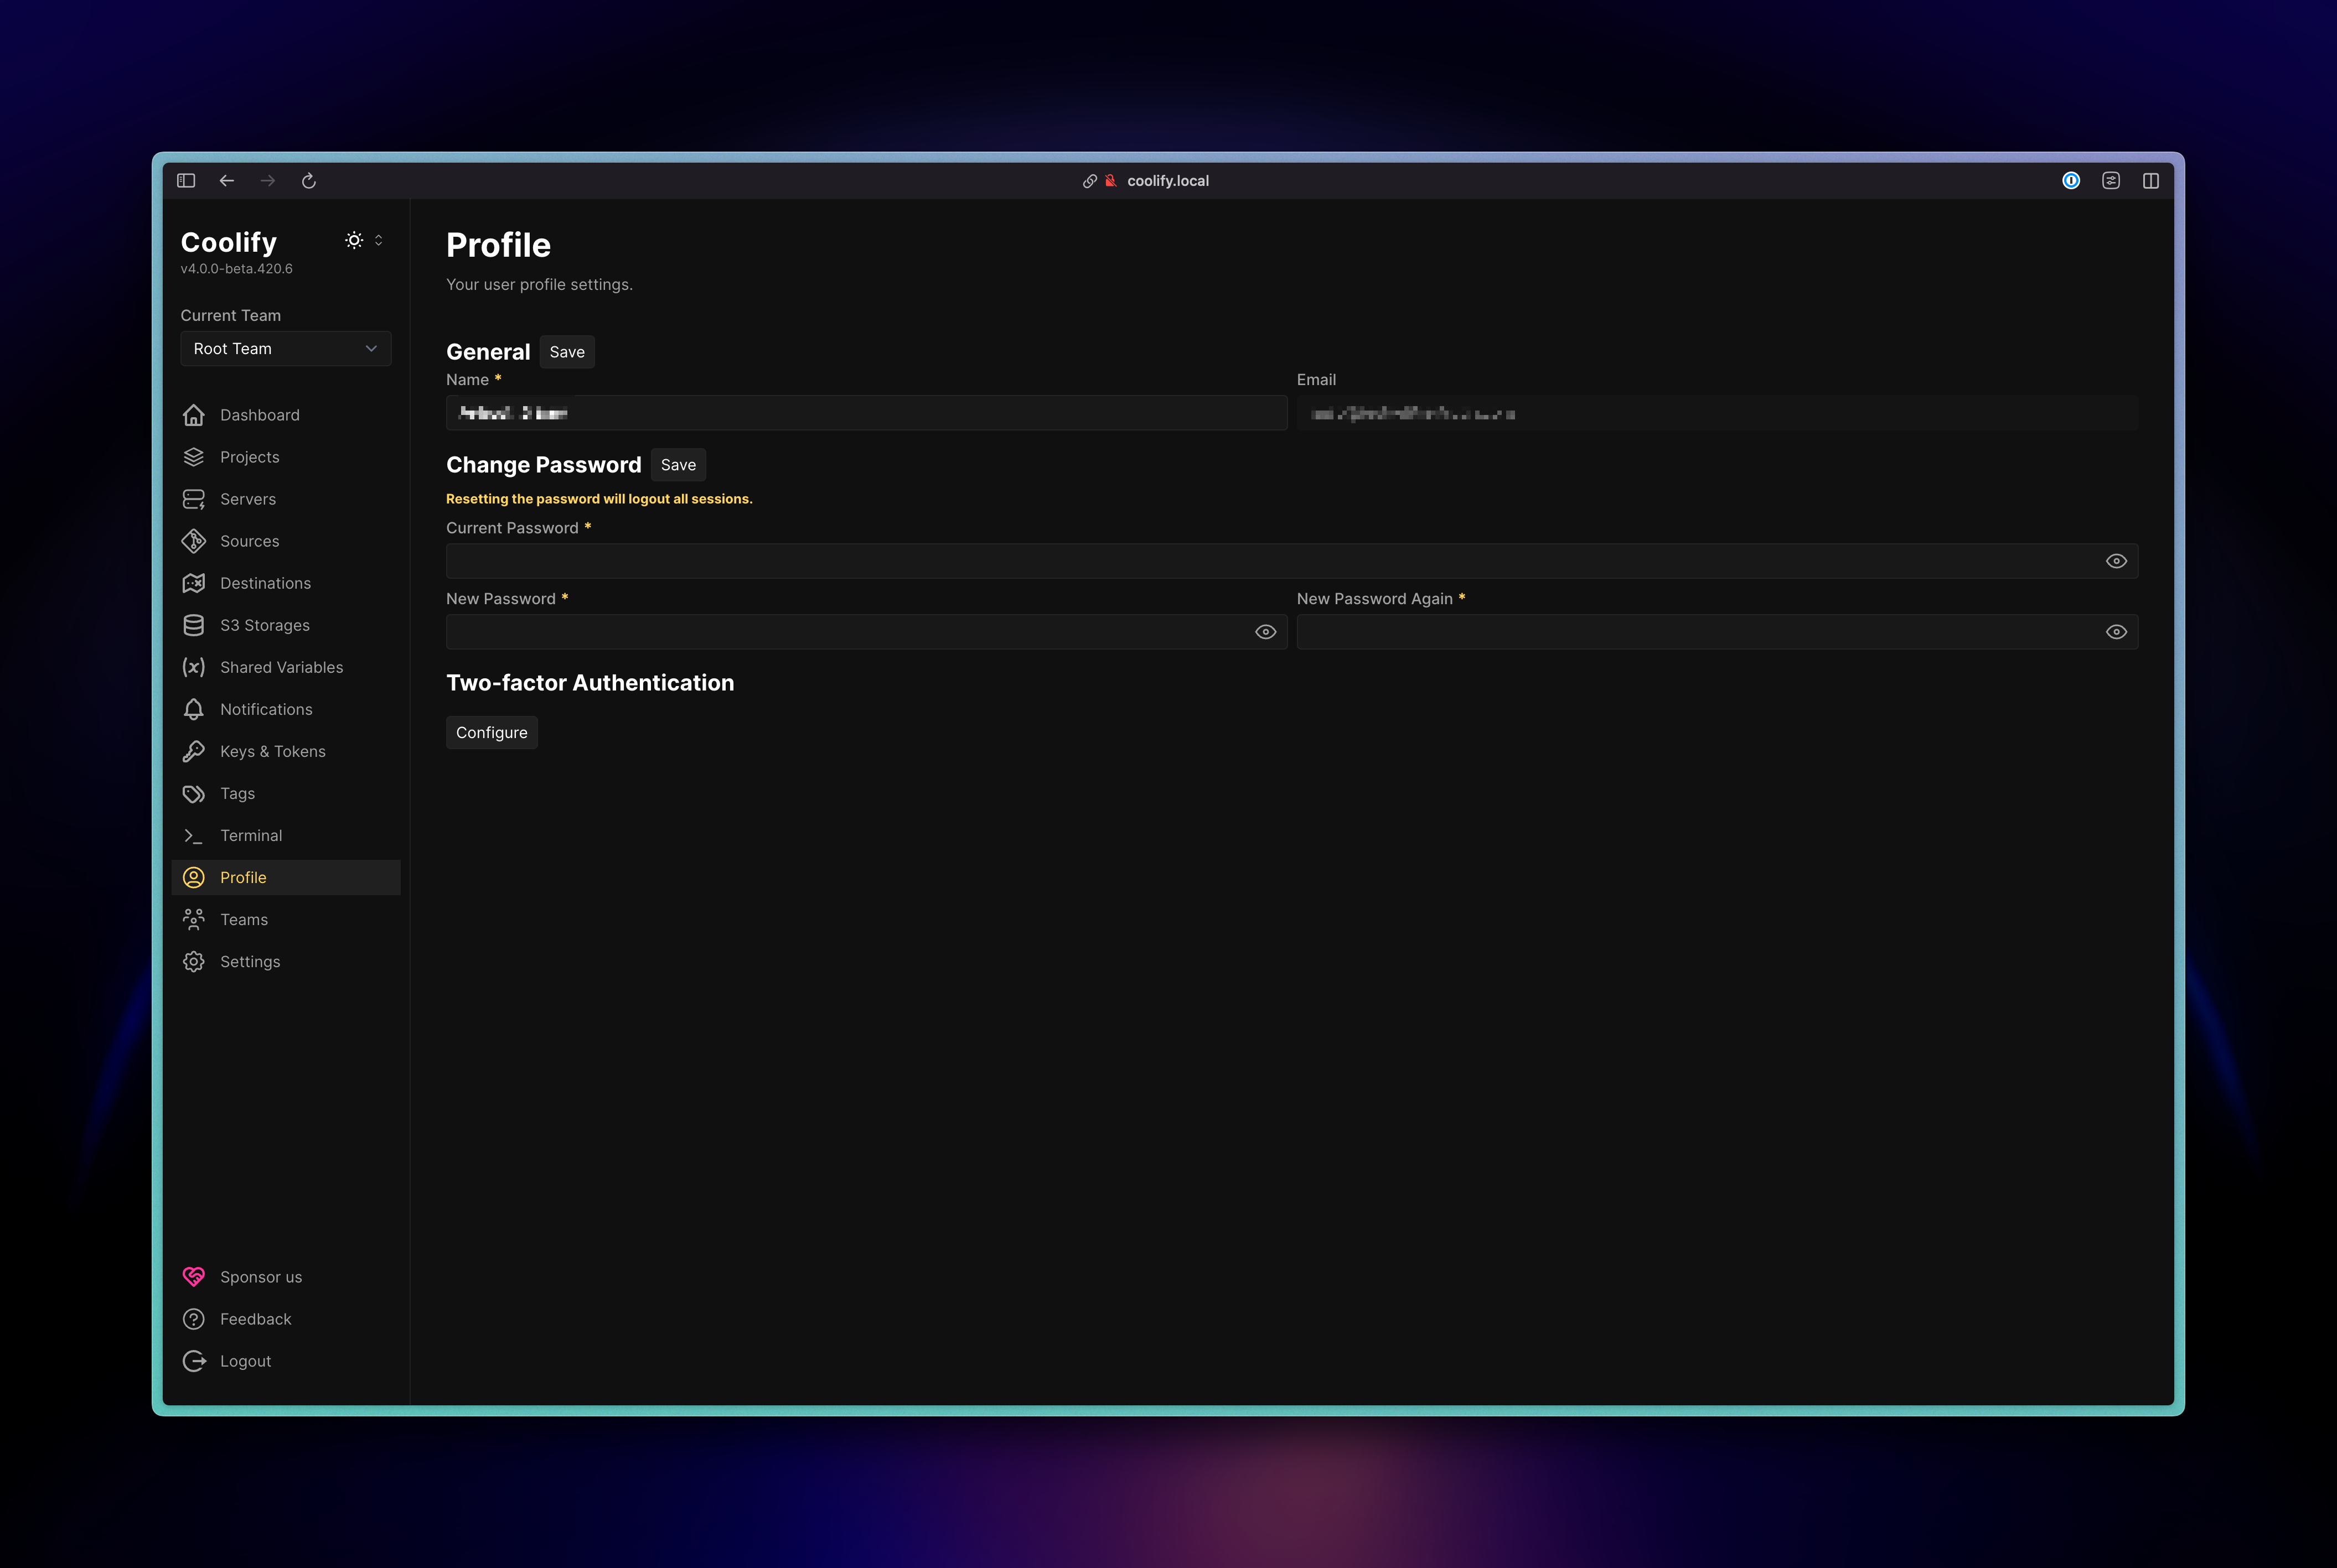Toggle the browser sidebar panel icon
The image size is (2337, 1568).
(186, 181)
